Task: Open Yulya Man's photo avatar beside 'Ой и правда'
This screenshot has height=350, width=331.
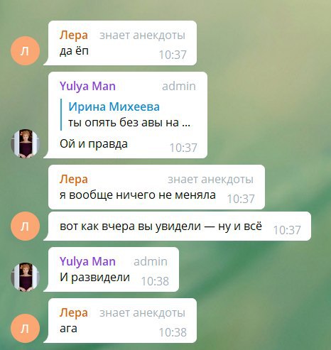Action: (x=25, y=143)
